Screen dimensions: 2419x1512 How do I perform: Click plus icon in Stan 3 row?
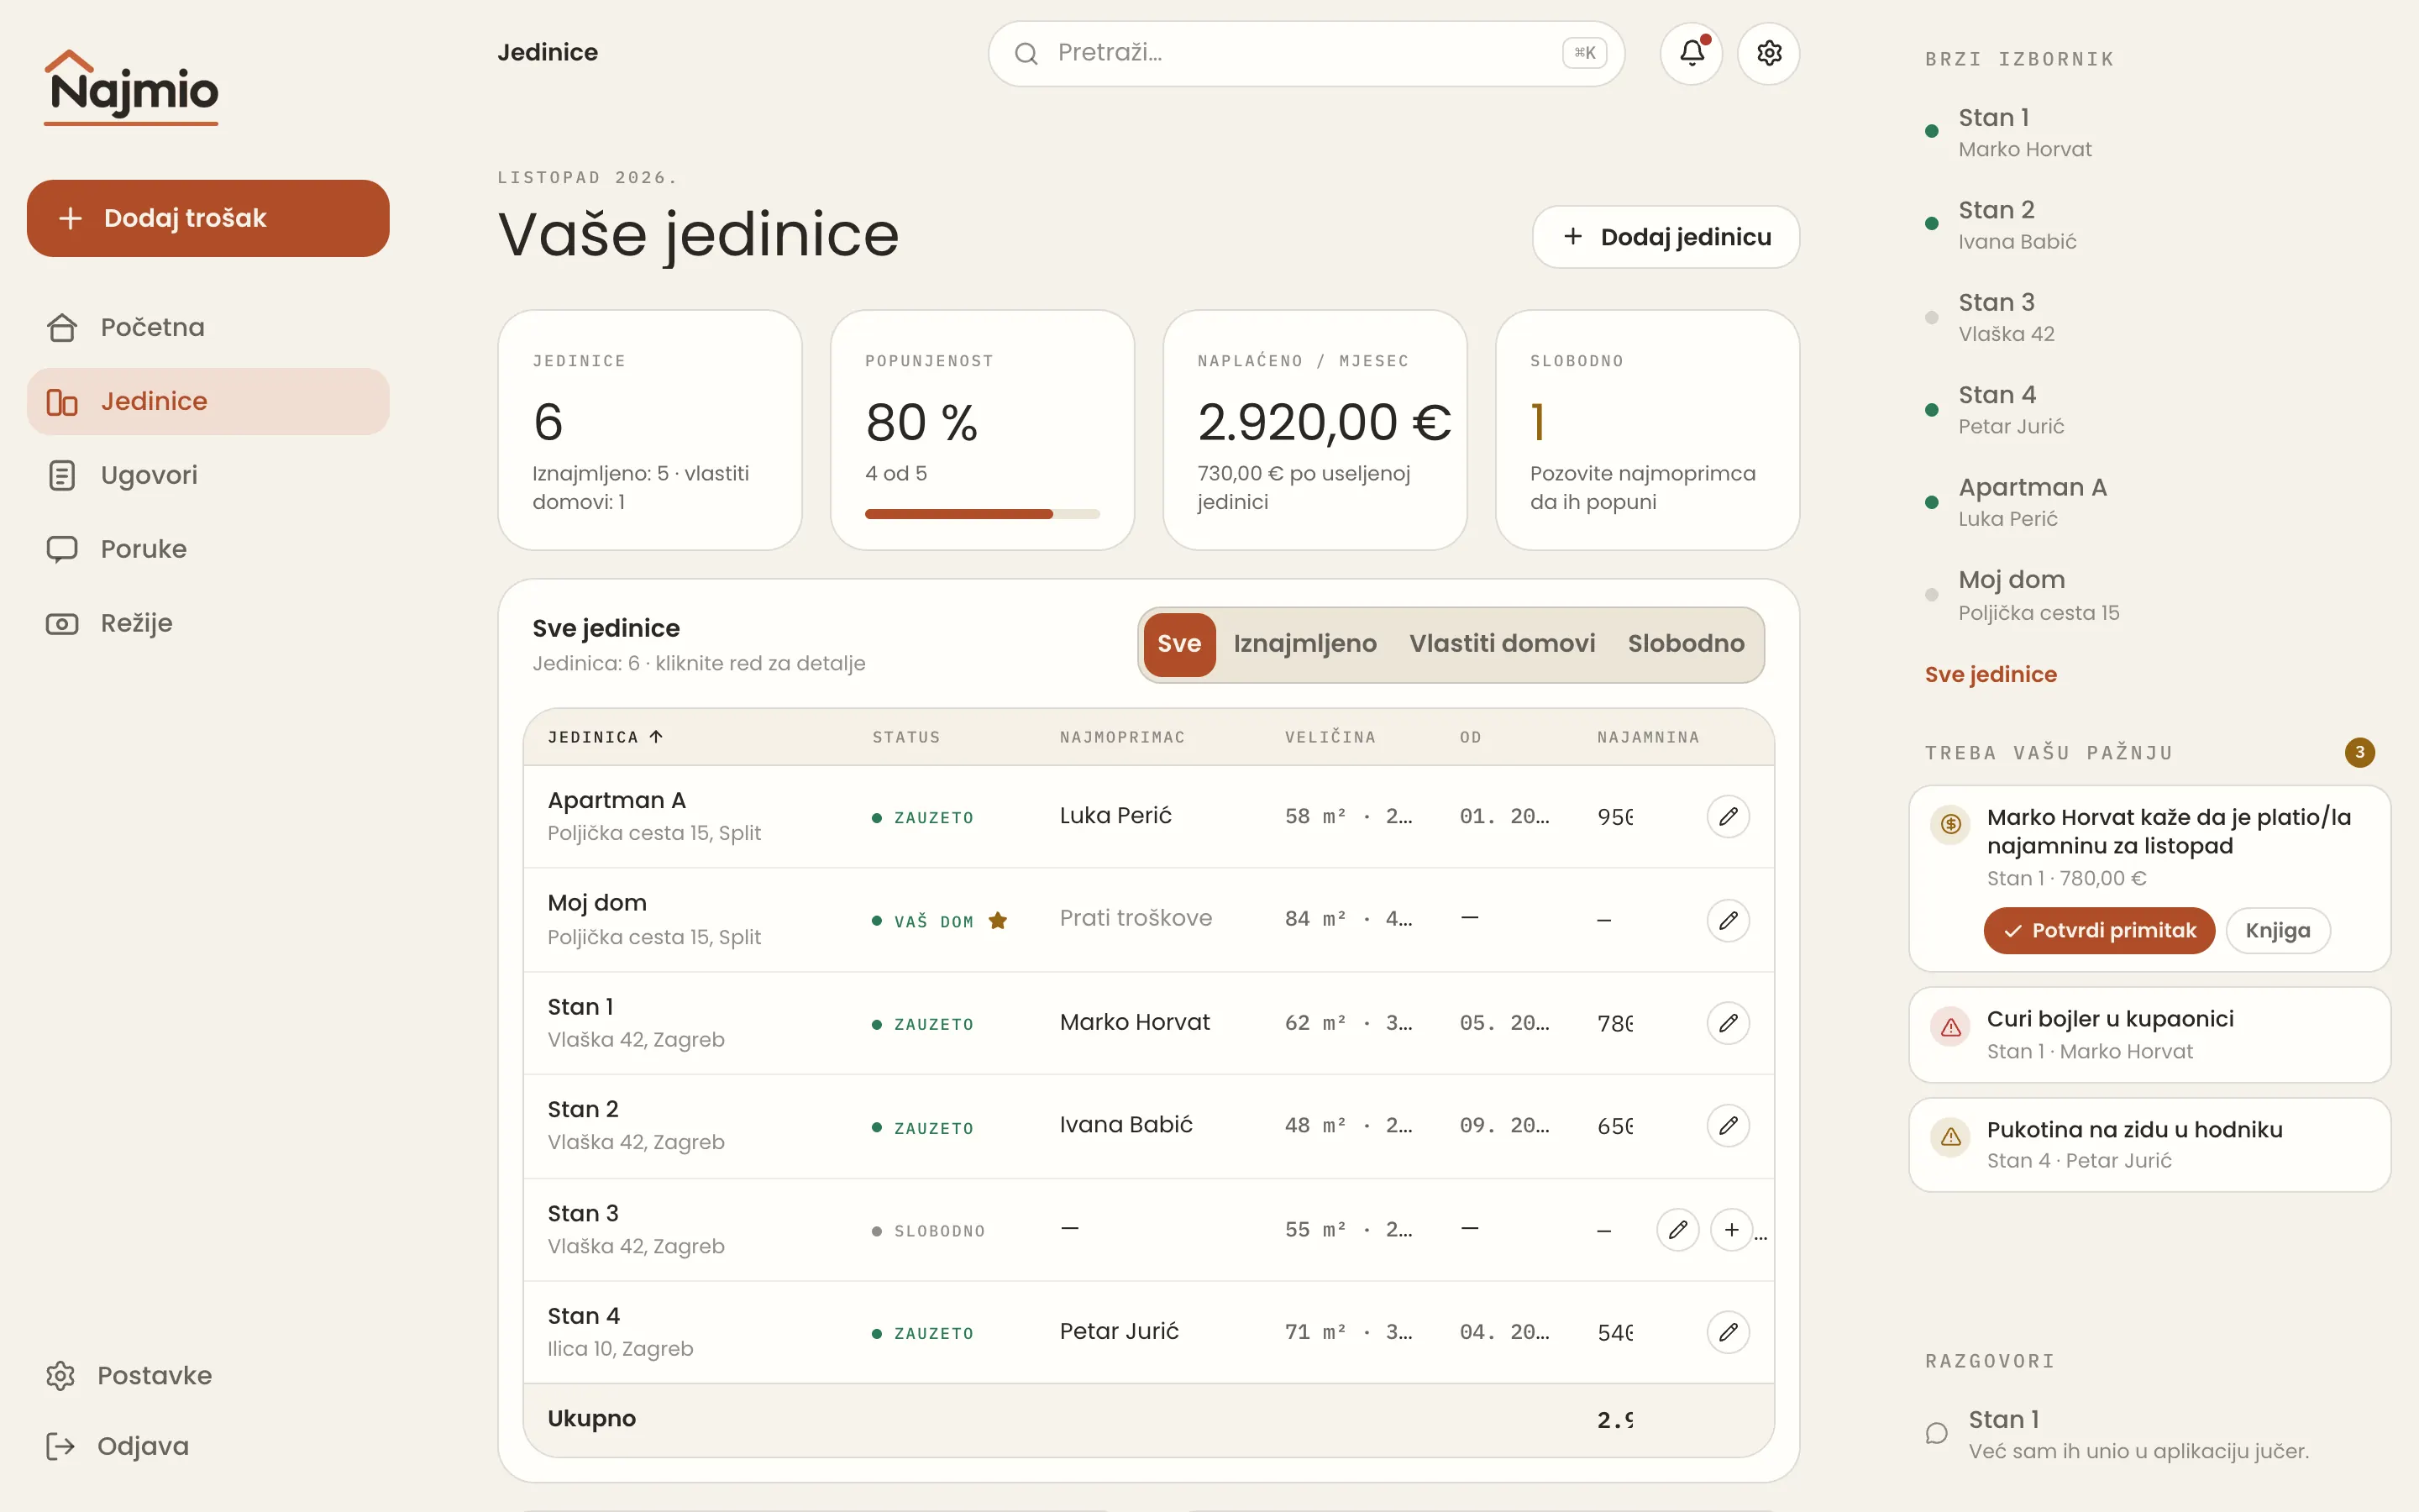(1731, 1229)
